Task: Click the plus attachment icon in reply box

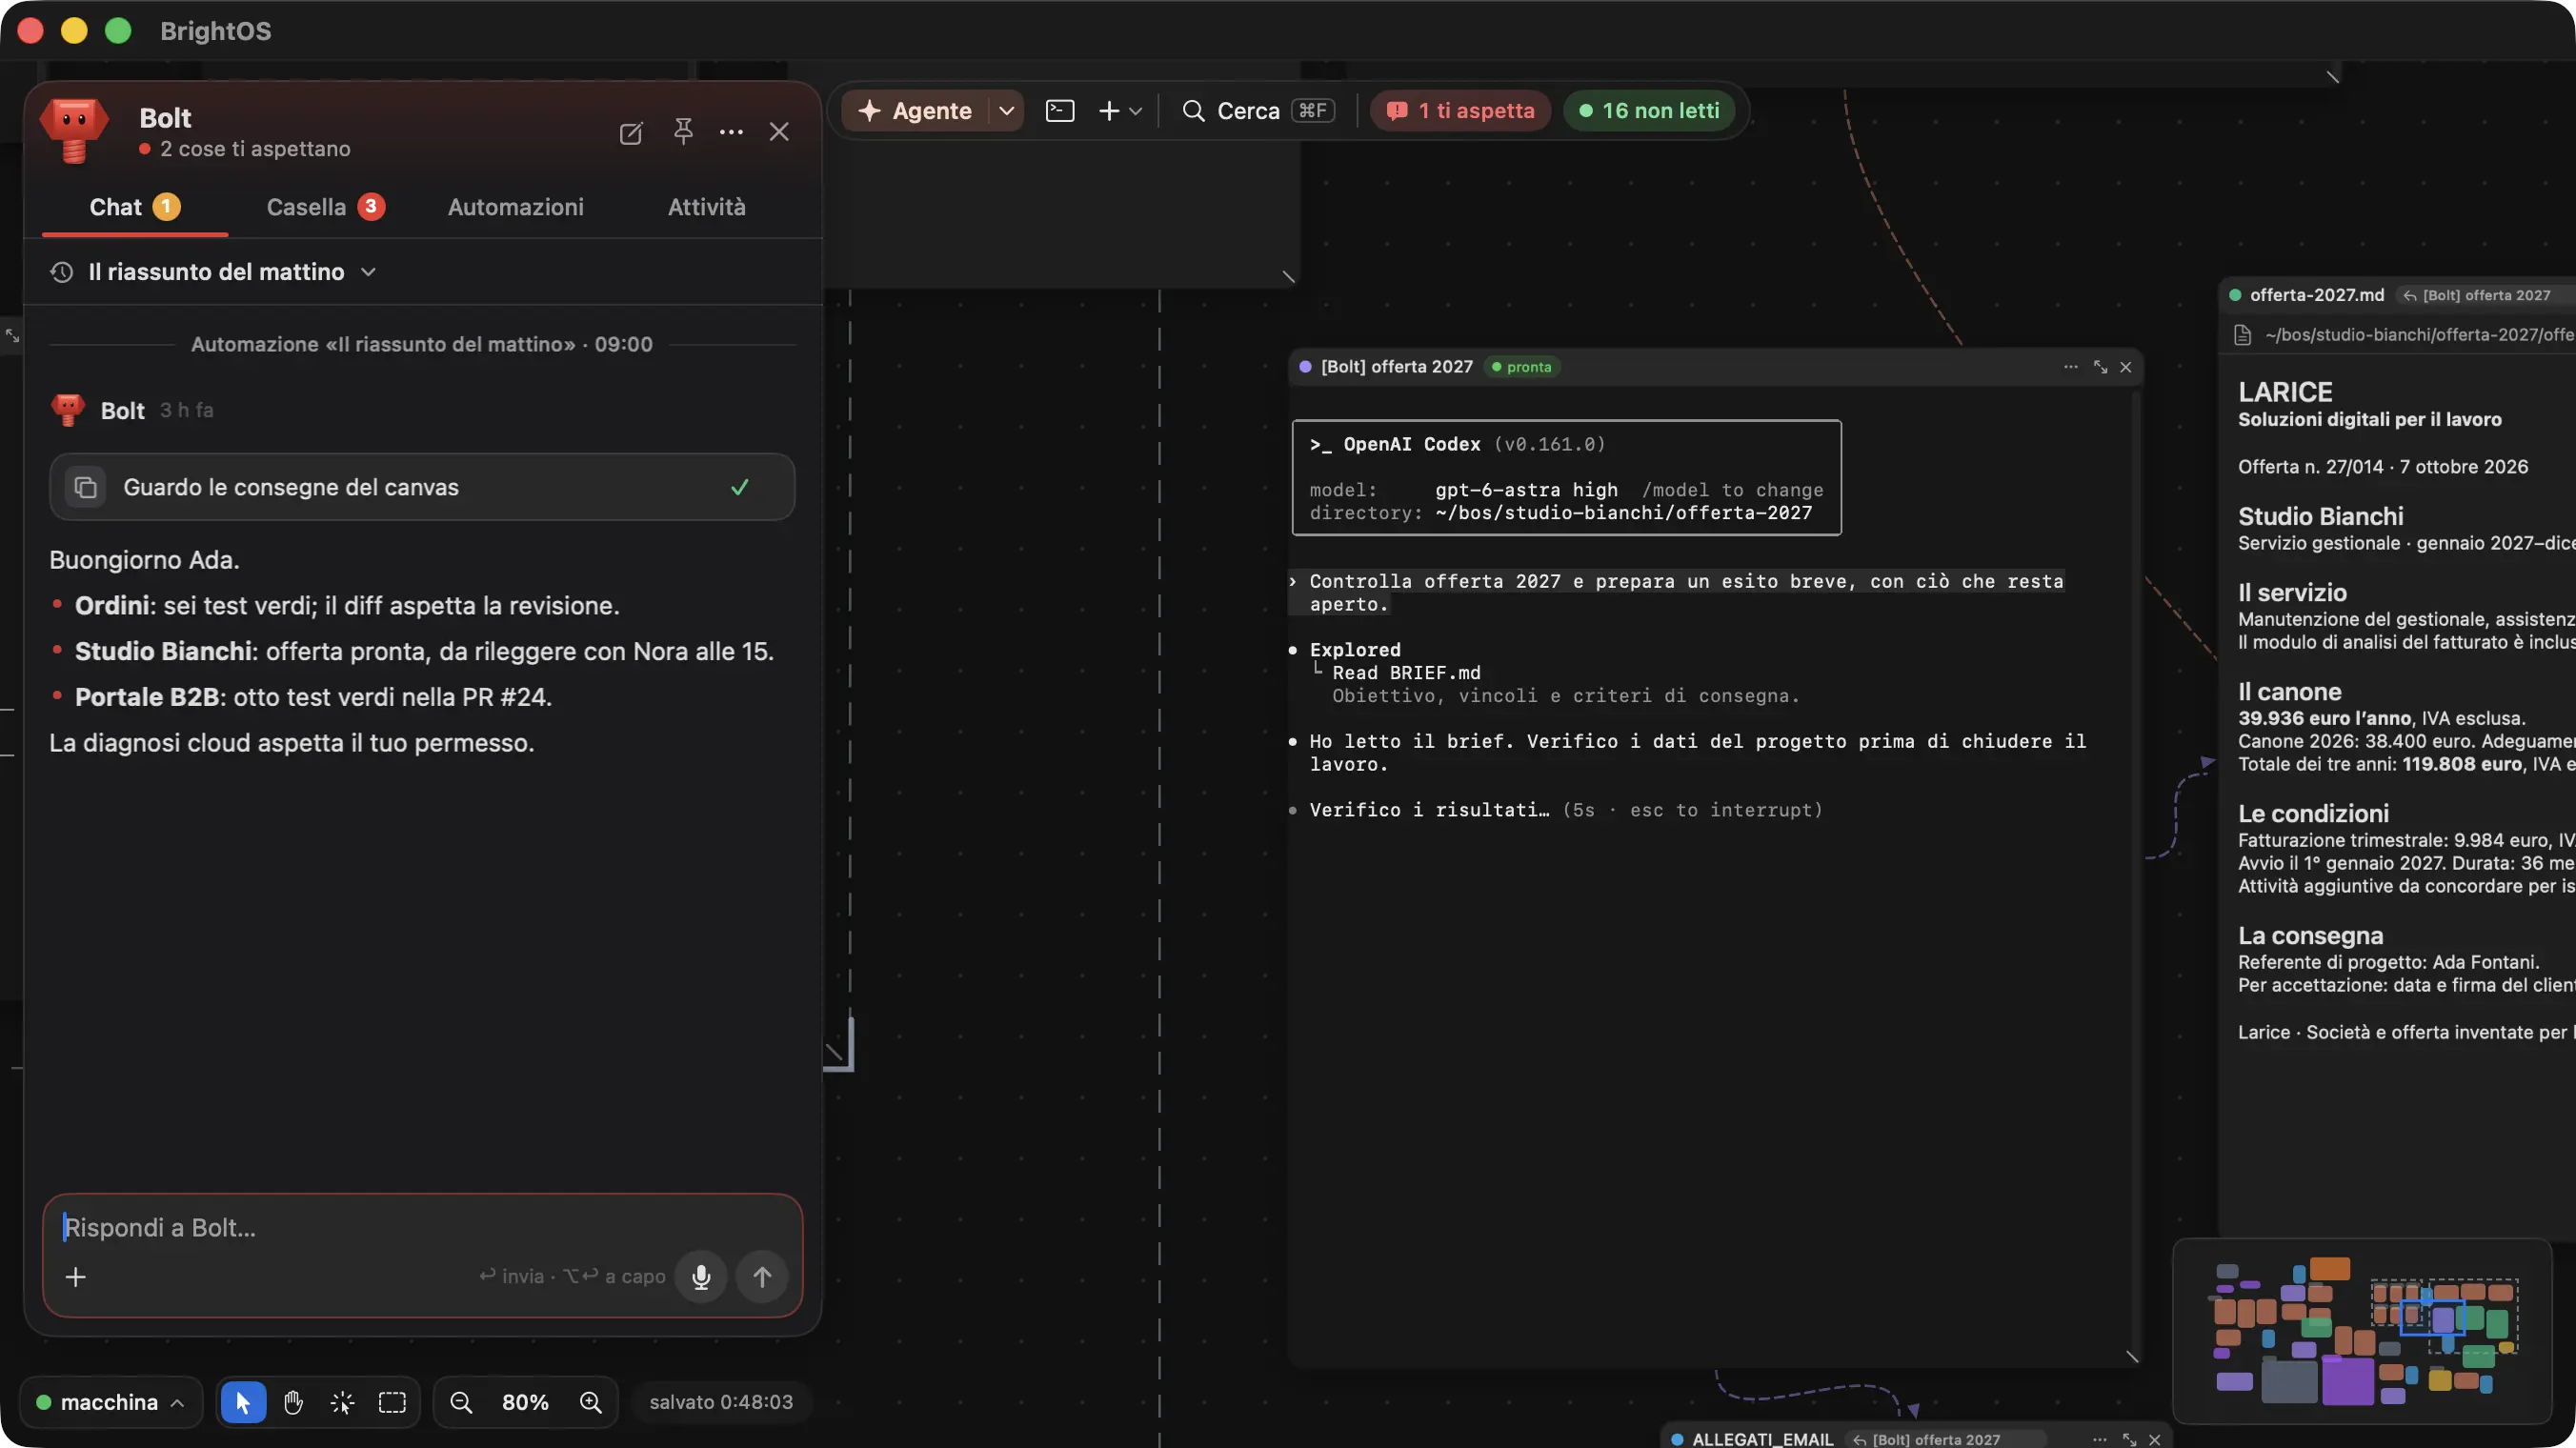Action: [76, 1277]
